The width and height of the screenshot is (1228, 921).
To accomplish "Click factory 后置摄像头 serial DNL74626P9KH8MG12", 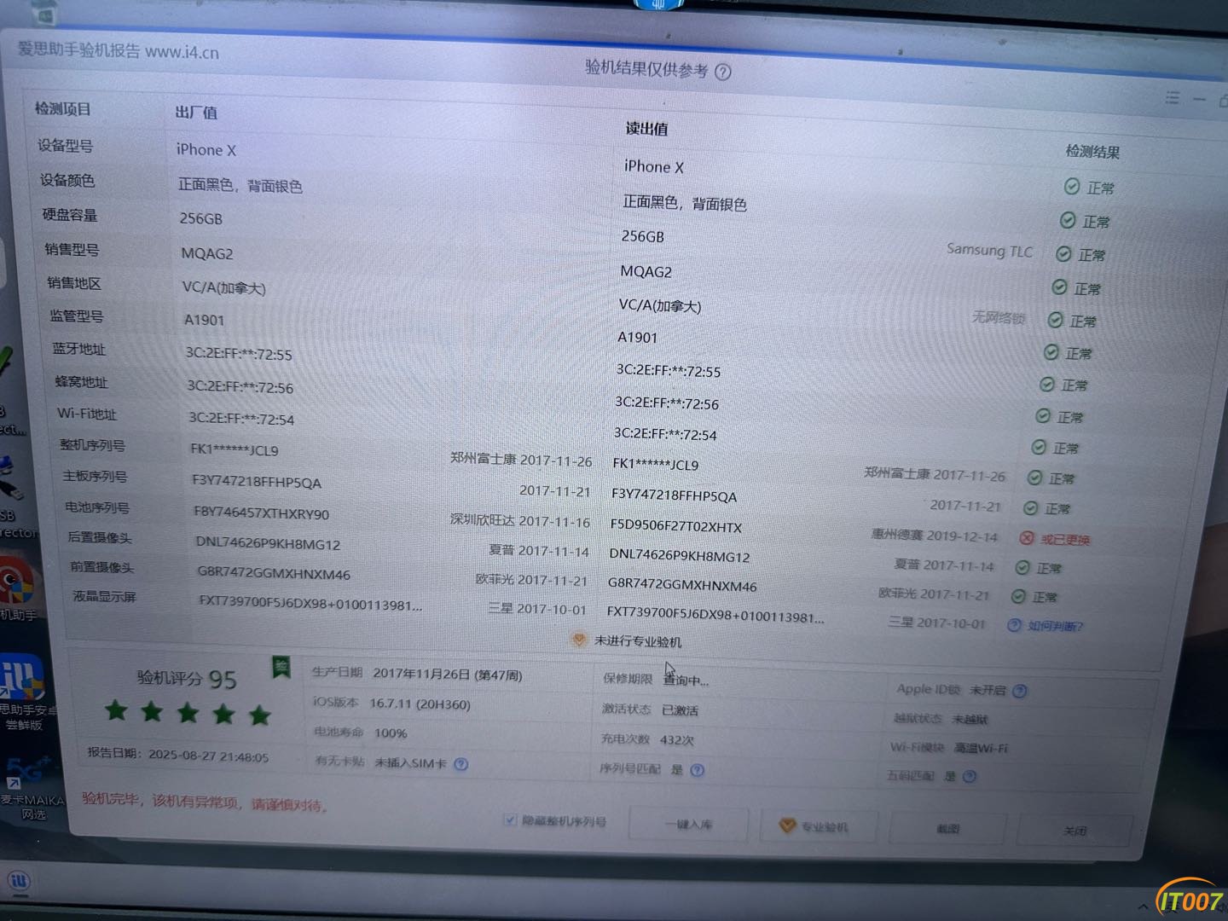I will [x=268, y=543].
